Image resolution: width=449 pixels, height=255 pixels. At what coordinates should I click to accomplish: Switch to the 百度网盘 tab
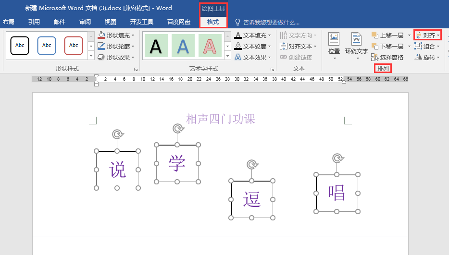click(179, 22)
